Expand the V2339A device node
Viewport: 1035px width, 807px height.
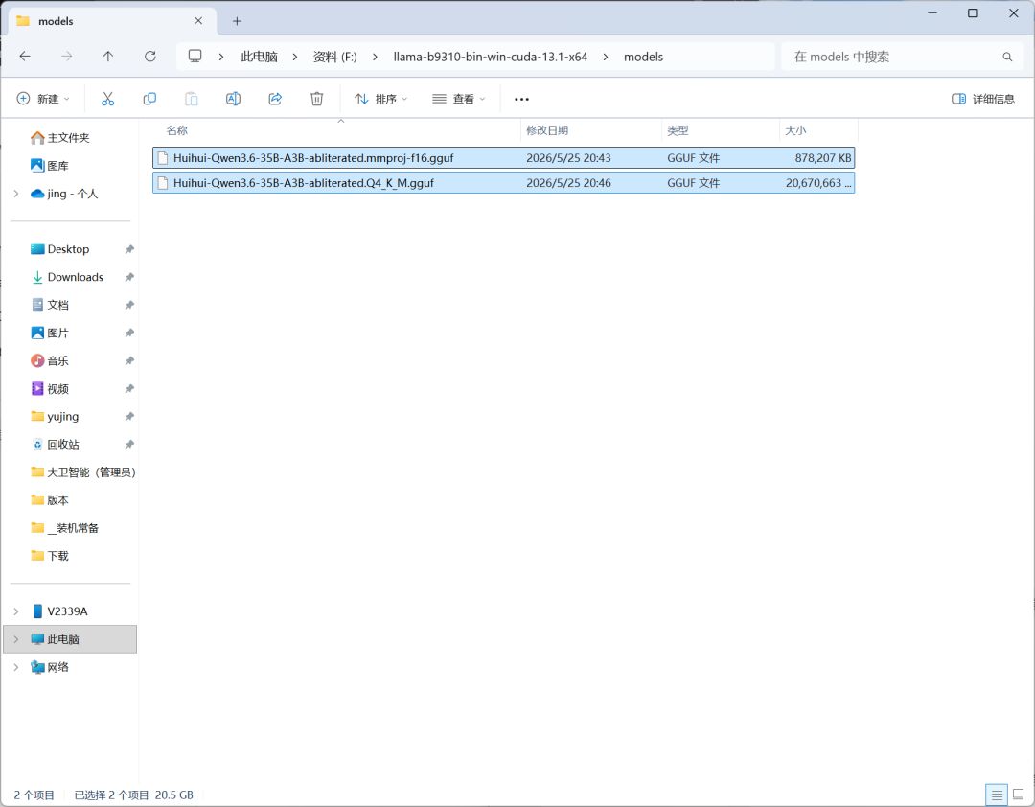tap(16, 611)
